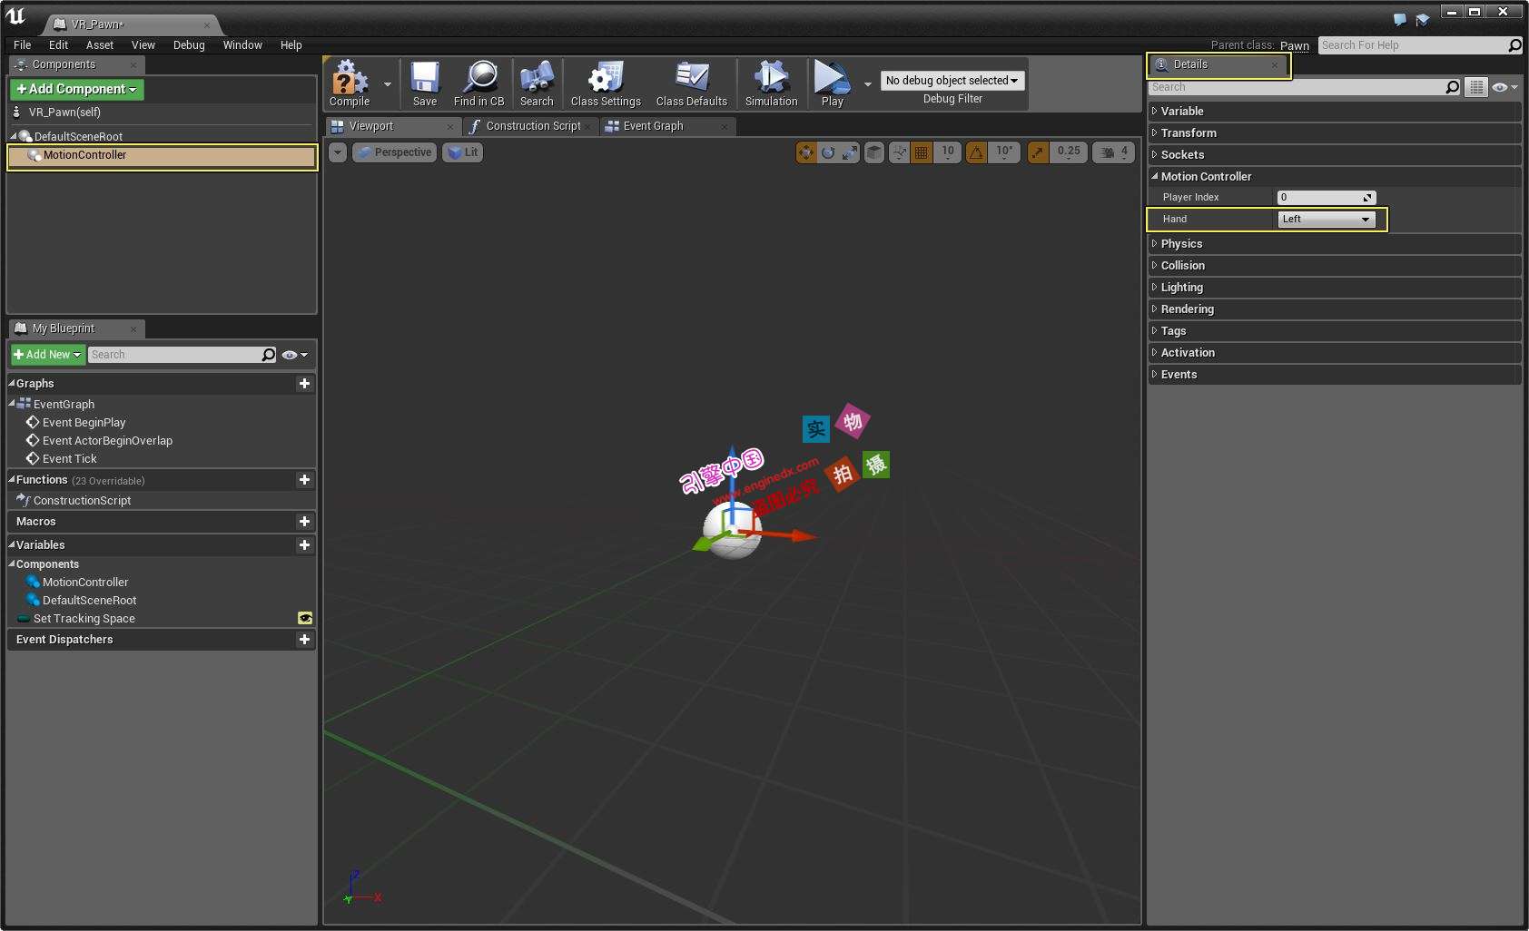Image resolution: width=1529 pixels, height=931 pixels.
Task: Save the blueprint asset
Action: [425, 83]
